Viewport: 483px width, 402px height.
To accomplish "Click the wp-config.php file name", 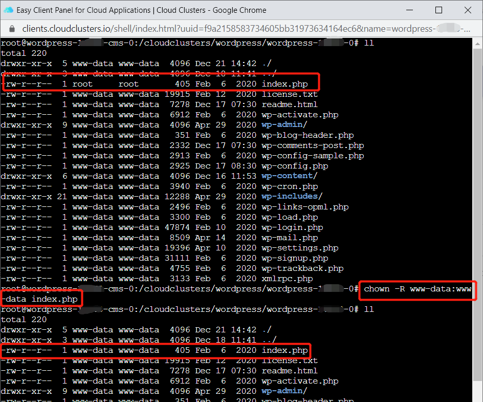I will tap(295, 166).
